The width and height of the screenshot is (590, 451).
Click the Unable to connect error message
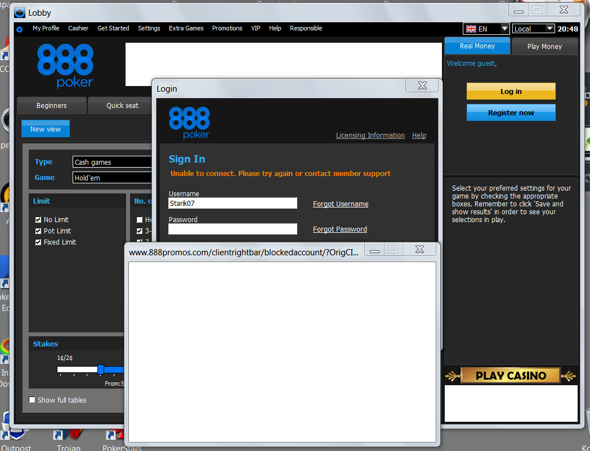(281, 173)
